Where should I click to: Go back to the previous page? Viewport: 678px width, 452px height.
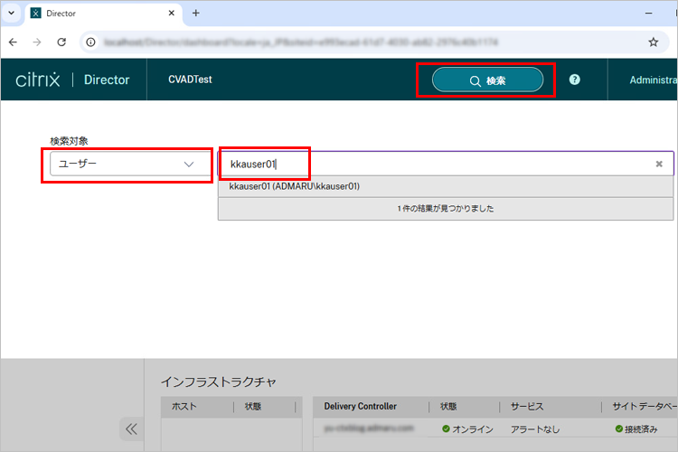[x=14, y=42]
